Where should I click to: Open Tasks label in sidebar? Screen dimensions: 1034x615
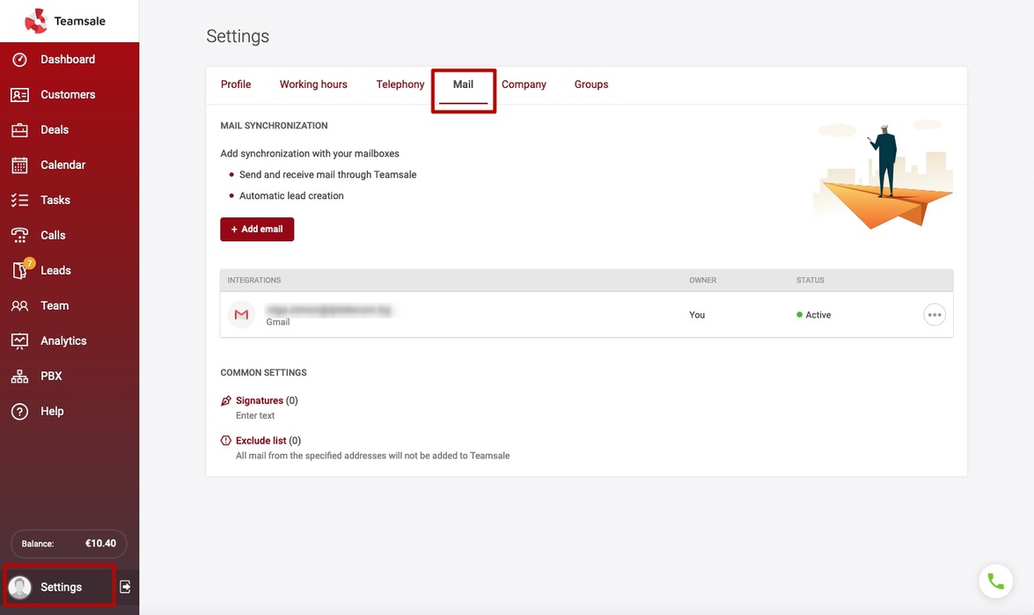pos(55,201)
